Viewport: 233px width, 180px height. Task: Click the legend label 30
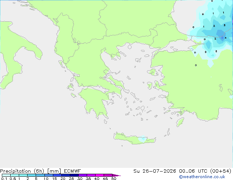[80, 179]
